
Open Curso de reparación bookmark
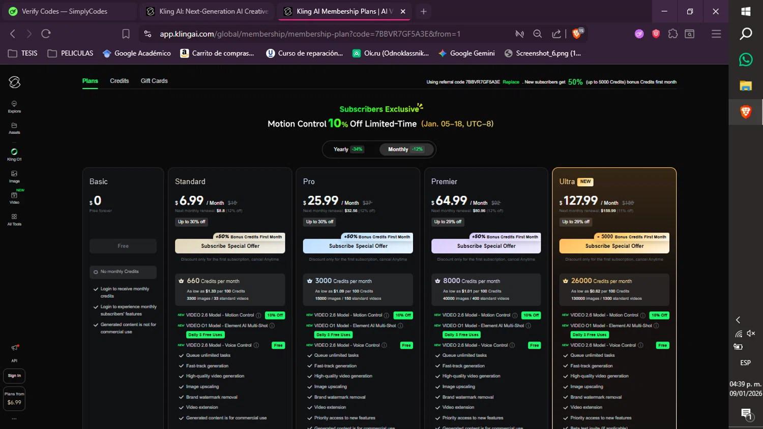pos(305,53)
